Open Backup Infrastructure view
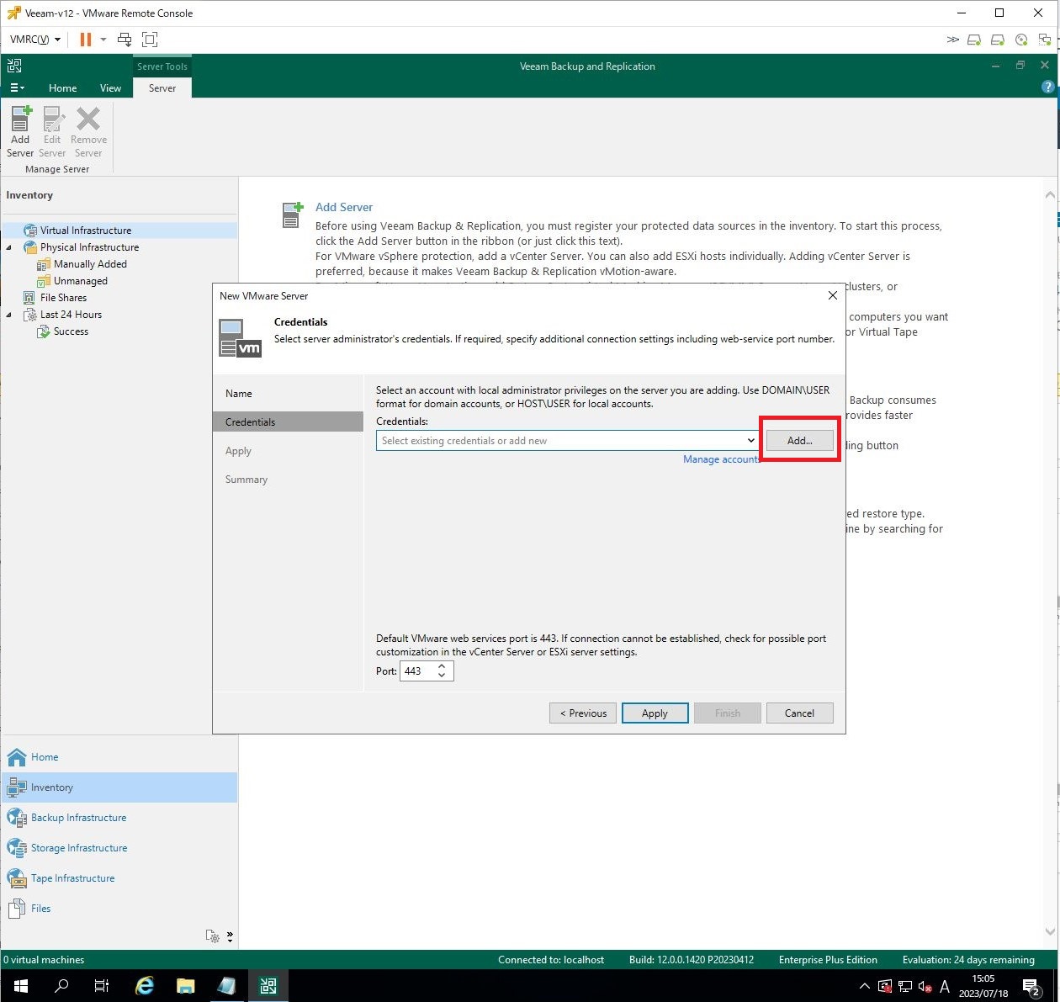1060x1002 pixels. pyautogui.click(x=119, y=818)
